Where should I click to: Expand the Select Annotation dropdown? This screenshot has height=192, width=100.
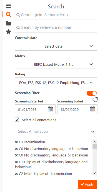tap(56, 131)
